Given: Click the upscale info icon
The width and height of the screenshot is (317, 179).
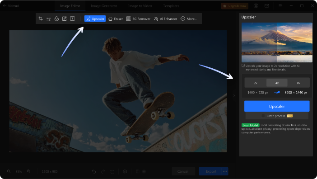Looking at the screenshot, I should (x=243, y=66).
